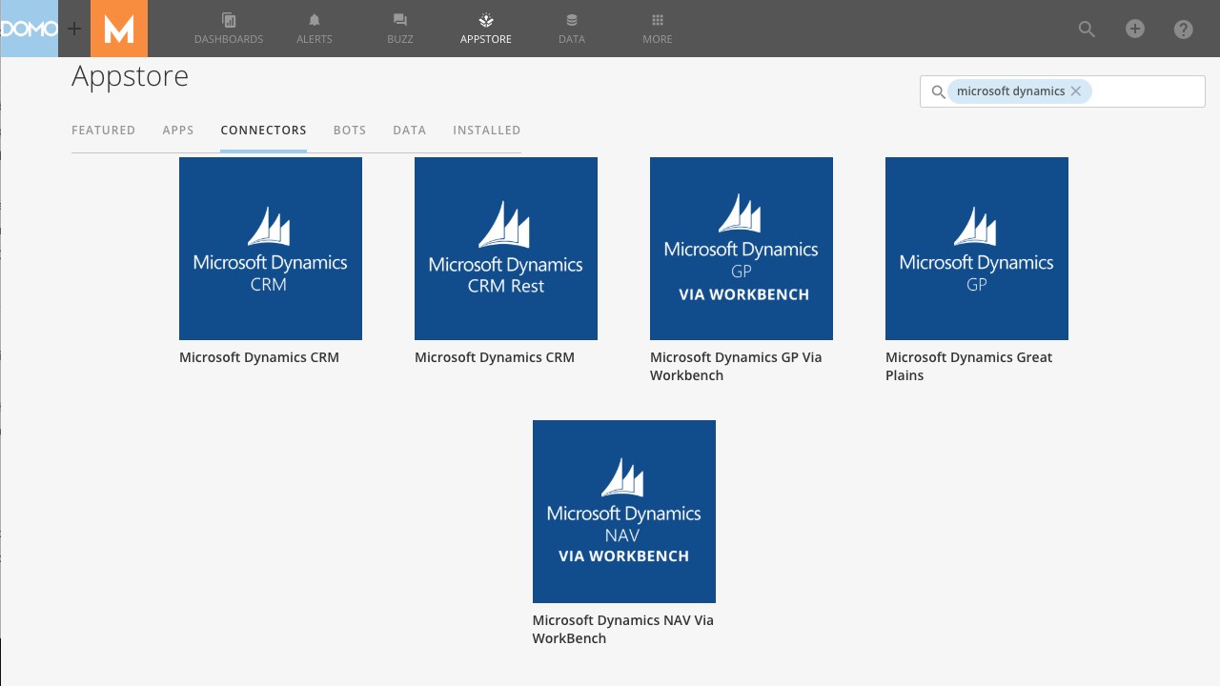Screen dimensions: 1220x686
Task: Switch to the Installed tab
Action: point(487,131)
